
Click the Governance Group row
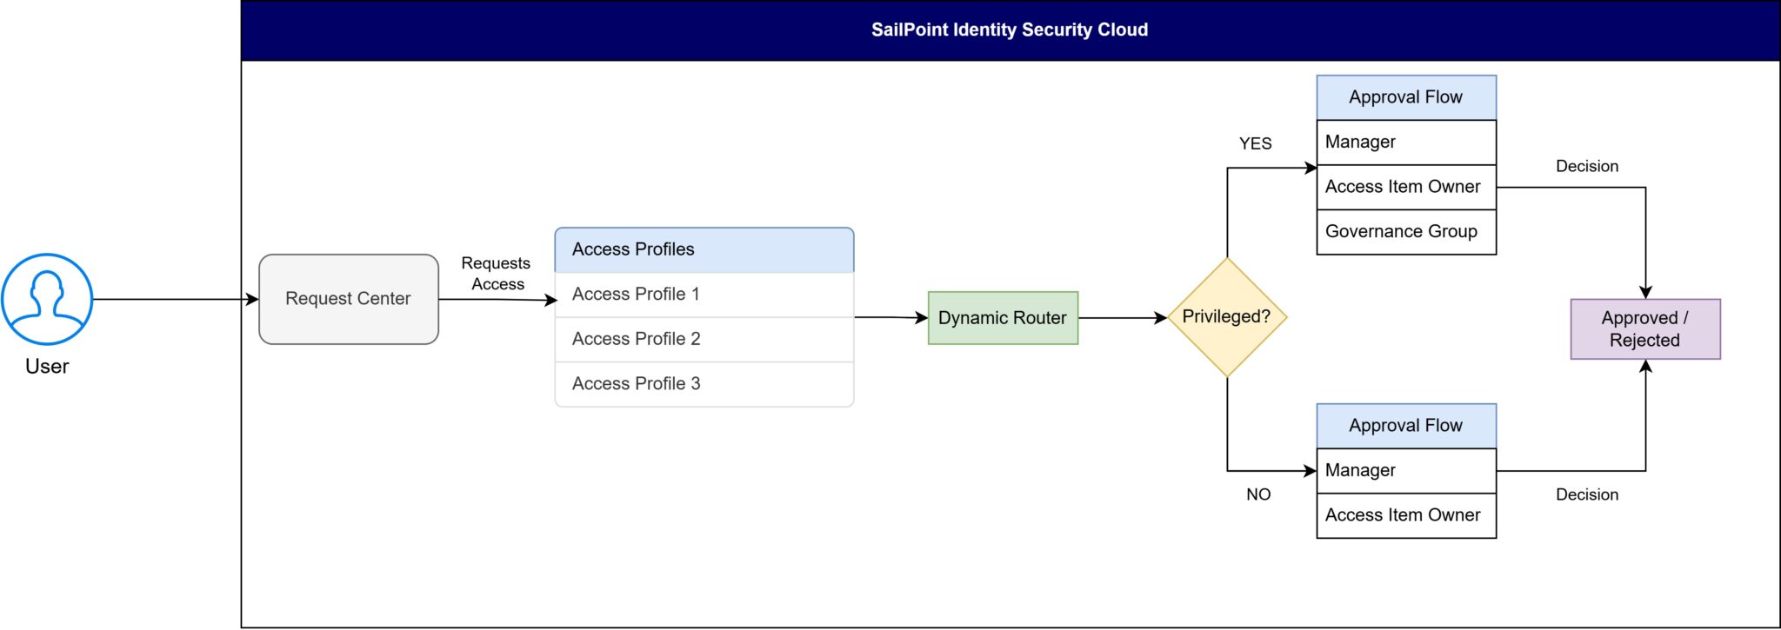[1406, 232]
